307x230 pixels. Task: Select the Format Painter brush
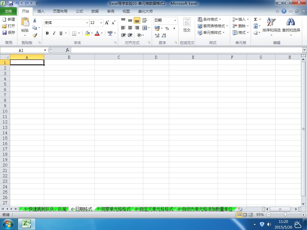pos(35,35)
